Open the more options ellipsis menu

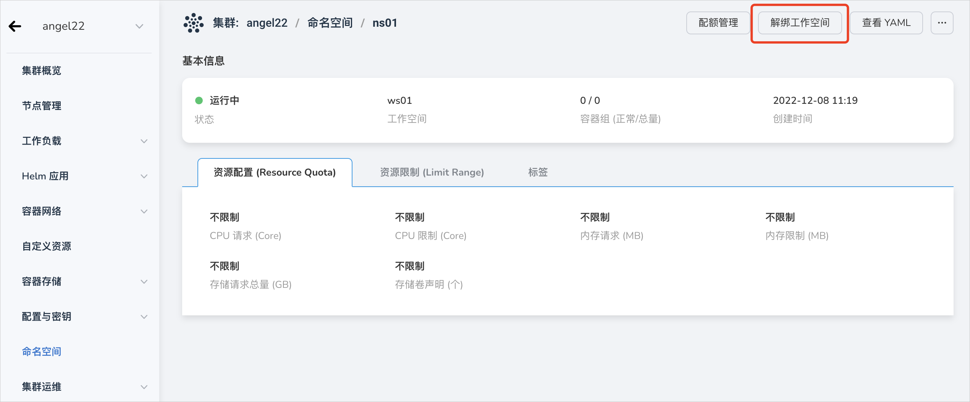942,23
